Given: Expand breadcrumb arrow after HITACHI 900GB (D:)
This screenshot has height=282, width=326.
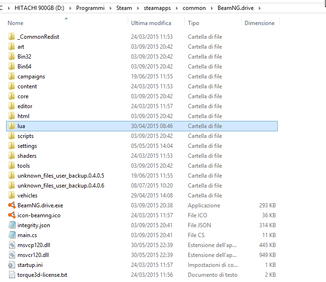Looking at the screenshot, I should coord(70,9).
